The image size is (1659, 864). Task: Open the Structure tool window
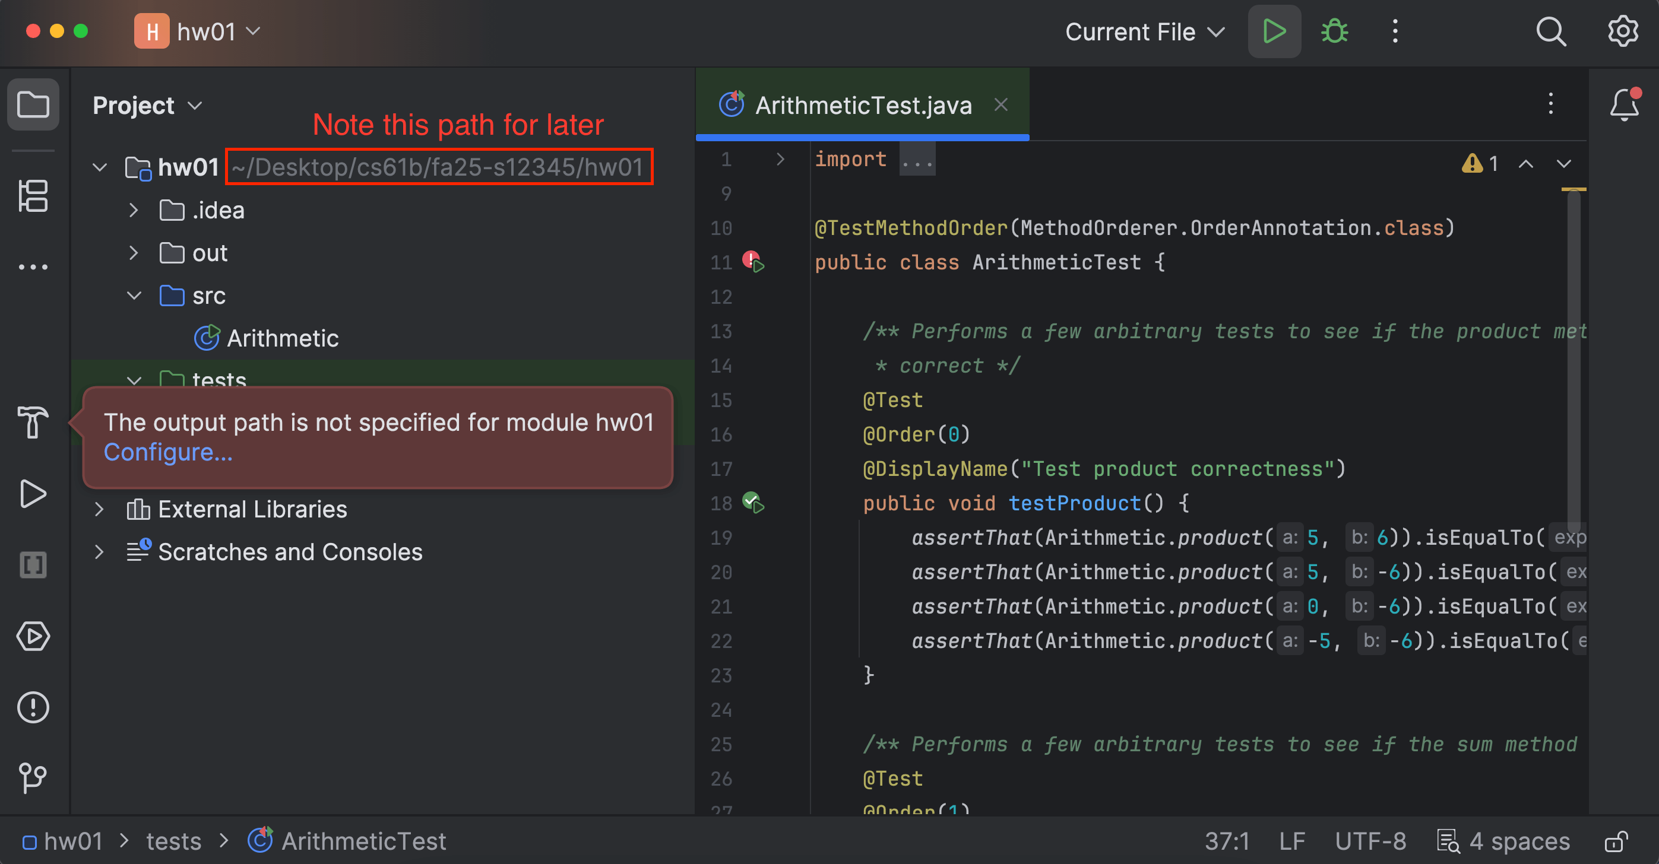(x=33, y=195)
